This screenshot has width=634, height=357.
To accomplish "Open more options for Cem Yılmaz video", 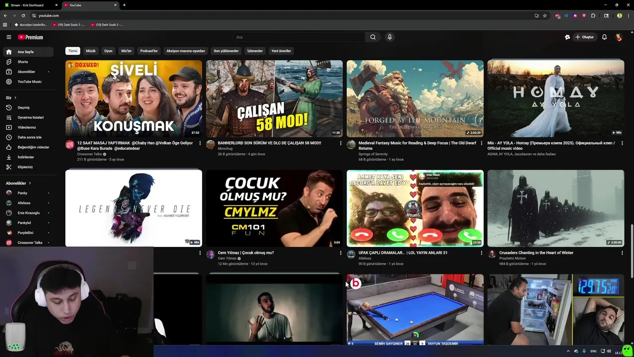I will click(340, 253).
